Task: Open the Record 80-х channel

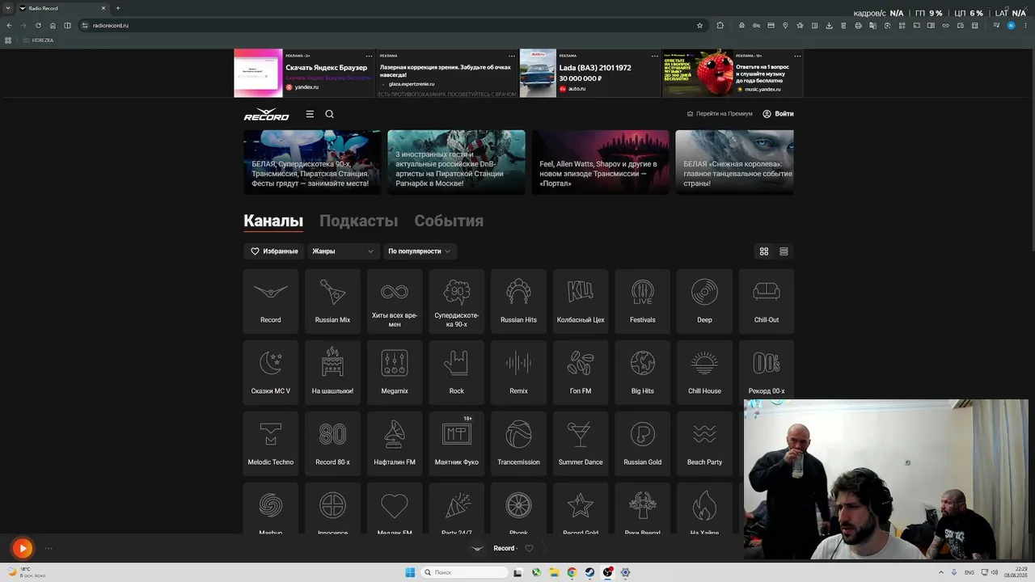Action: [x=332, y=444]
